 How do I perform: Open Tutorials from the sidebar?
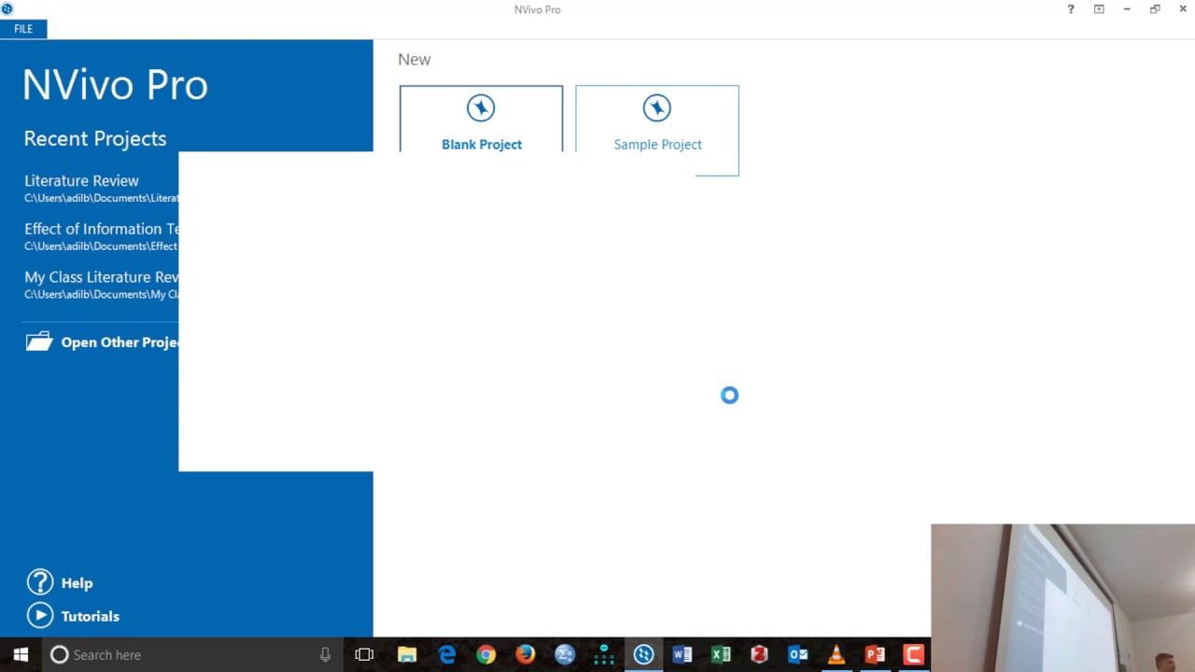[x=90, y=616]
